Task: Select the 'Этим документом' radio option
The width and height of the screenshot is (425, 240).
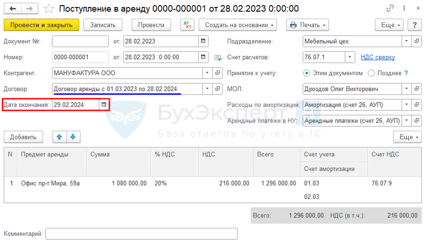Action: click(x=307, y=73)
